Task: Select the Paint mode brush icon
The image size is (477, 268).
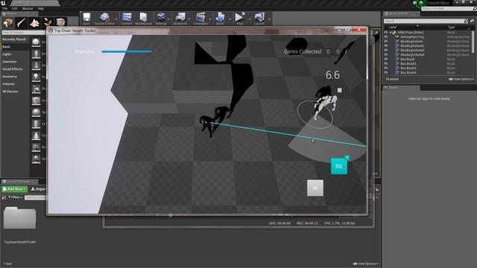Action: coord(22,22)
